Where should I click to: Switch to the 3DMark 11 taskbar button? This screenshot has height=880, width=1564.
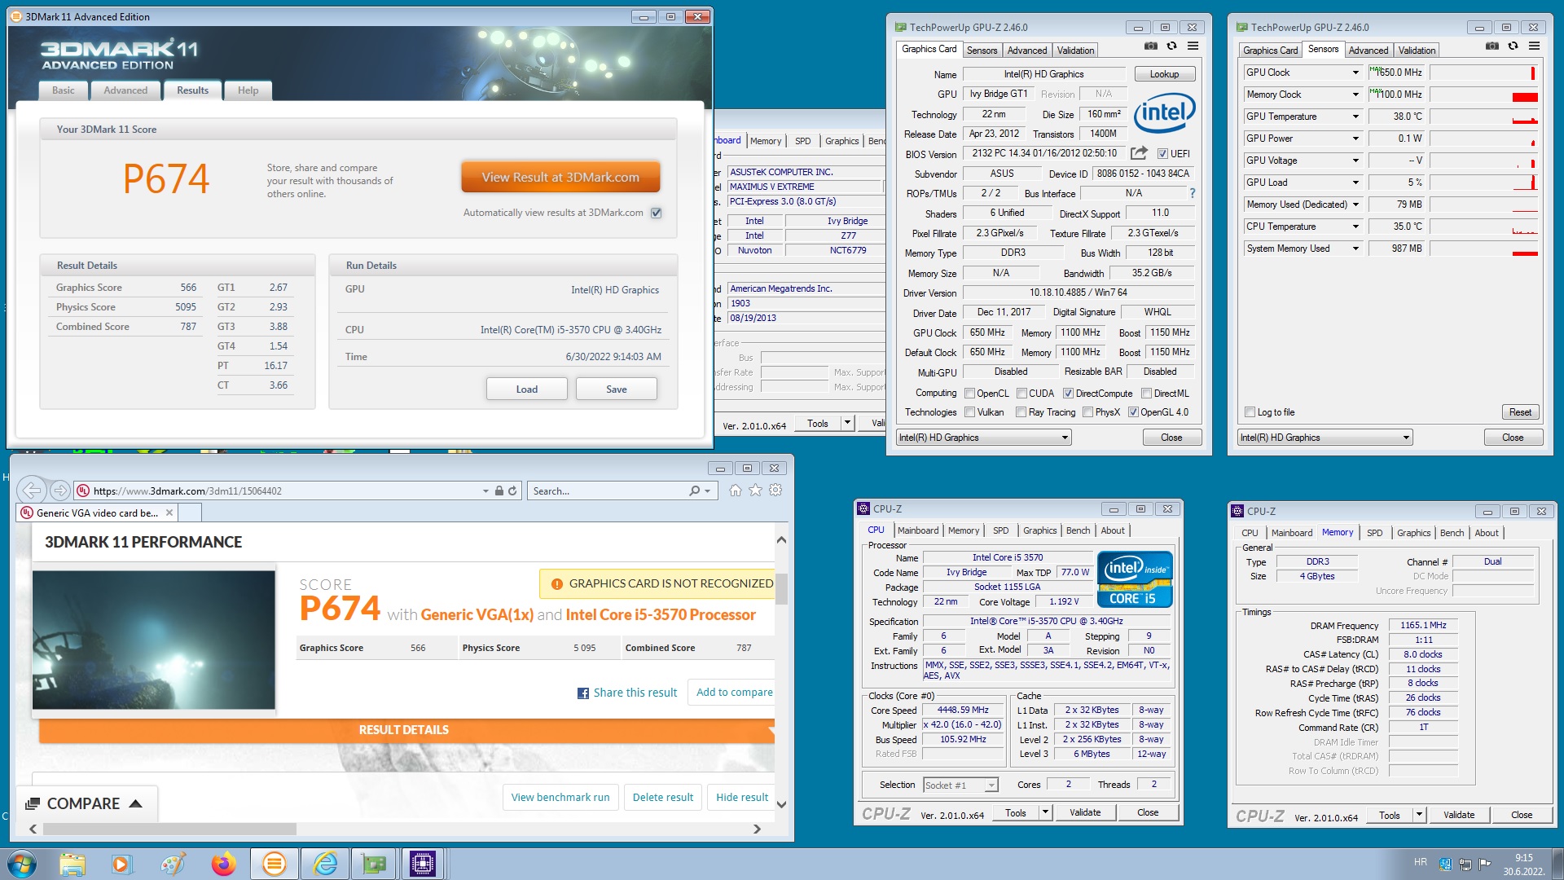pos(275,864)
